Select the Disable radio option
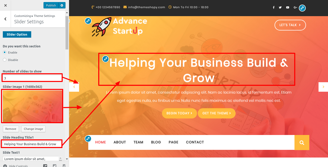Viewport: 328px width, 167px height. click(5, 60)
